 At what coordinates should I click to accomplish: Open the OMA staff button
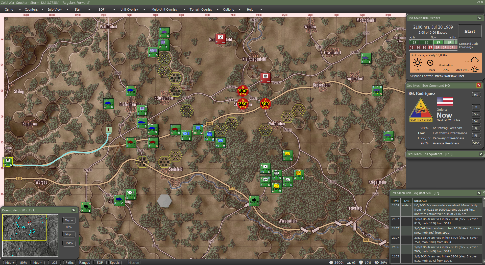coord(476,143)
